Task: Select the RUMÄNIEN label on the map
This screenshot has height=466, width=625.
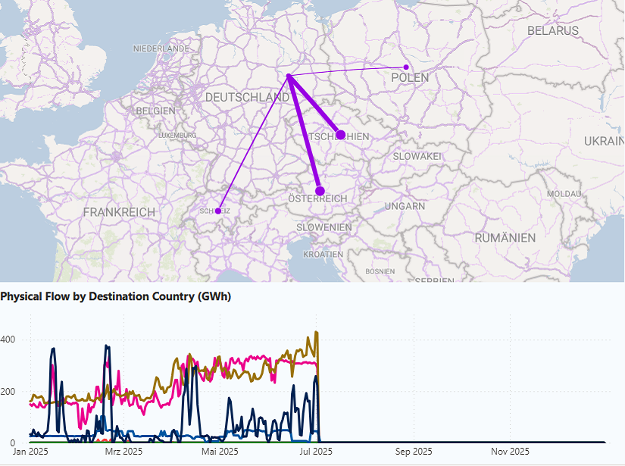Action: tap(505, 238)
